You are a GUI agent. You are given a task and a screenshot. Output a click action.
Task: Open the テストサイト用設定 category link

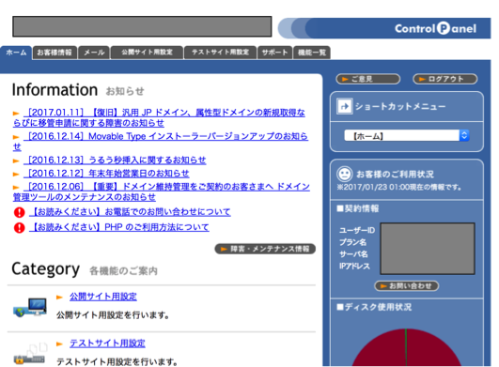(107, 344)
